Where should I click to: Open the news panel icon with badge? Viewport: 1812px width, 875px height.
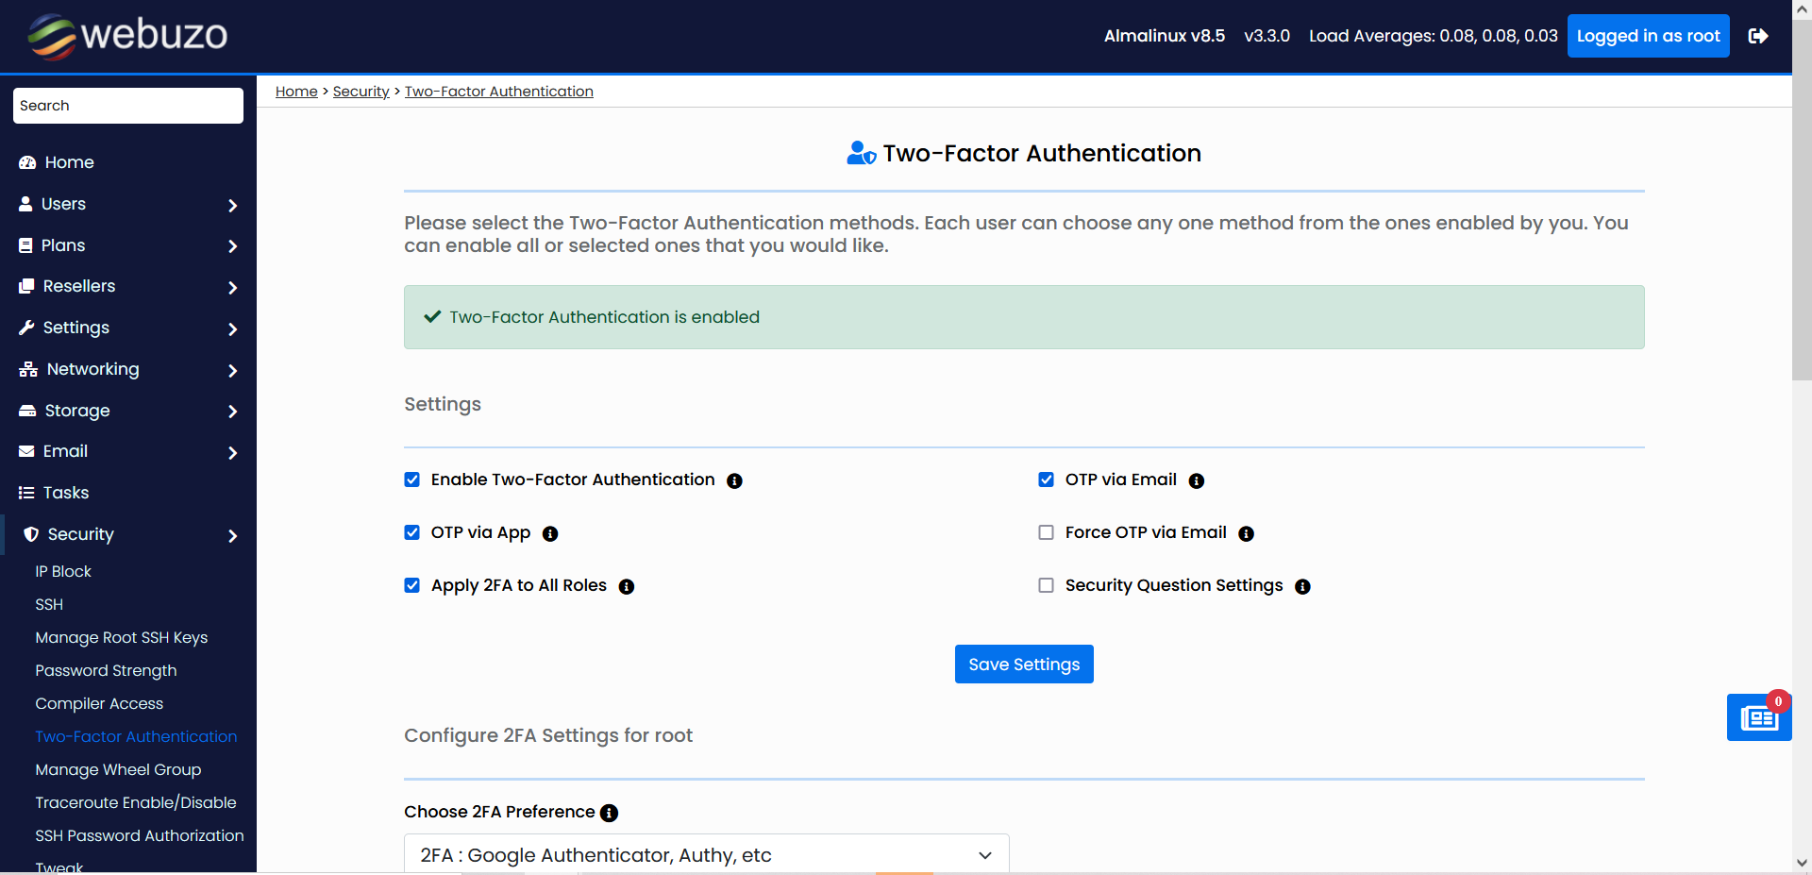[x=1758, y=718]
